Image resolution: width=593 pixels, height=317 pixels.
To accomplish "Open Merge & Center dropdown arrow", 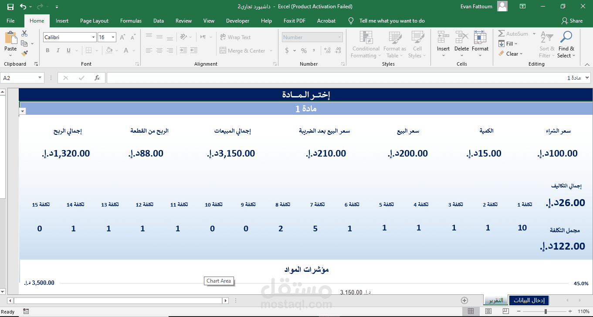I will (x=271, y=51).
